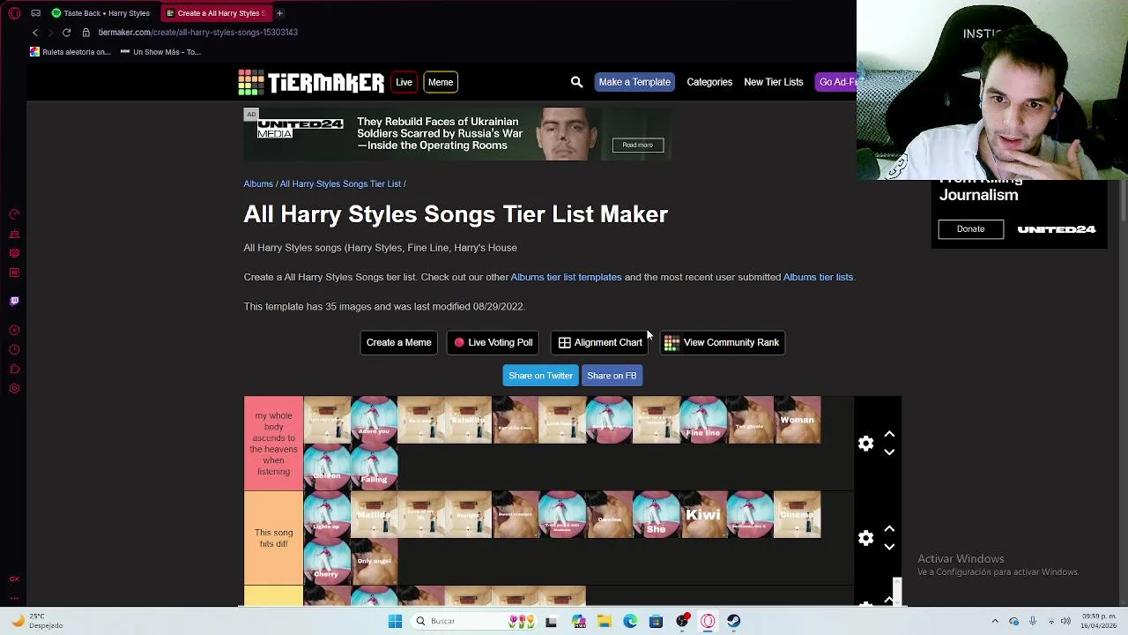Click Read more in the banner ad
This screenshot has height=635, width=1128.
[638, 146]
